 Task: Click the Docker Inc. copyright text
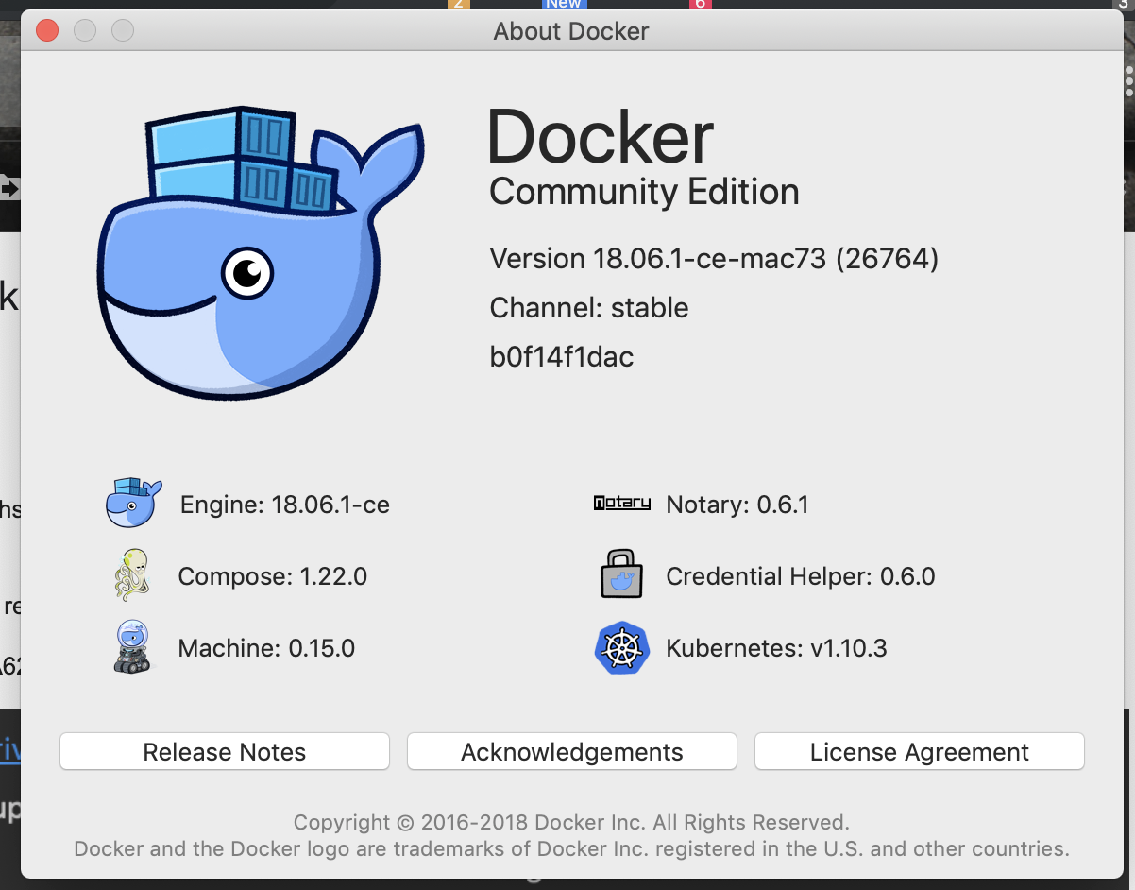[x=571, y=822]
